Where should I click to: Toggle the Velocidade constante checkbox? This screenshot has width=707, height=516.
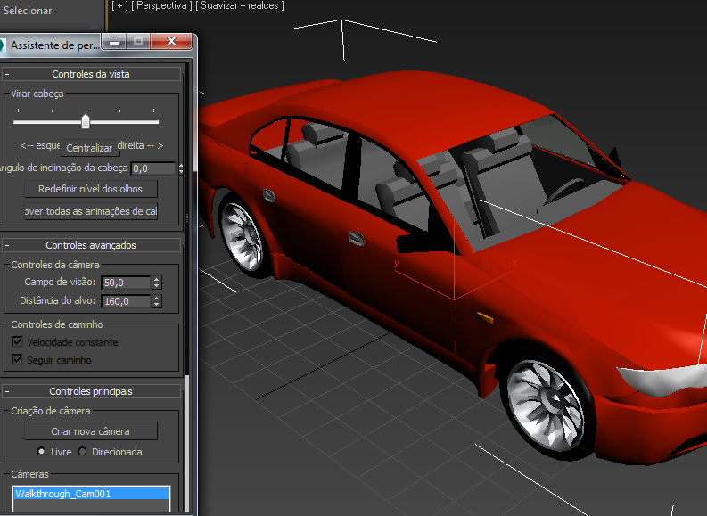click(17, 341)
